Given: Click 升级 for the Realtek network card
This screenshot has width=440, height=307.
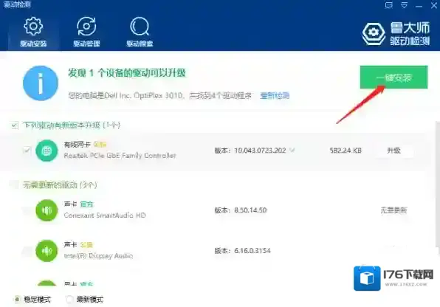Looking at the screenshot, I should [x=393, y=151].
